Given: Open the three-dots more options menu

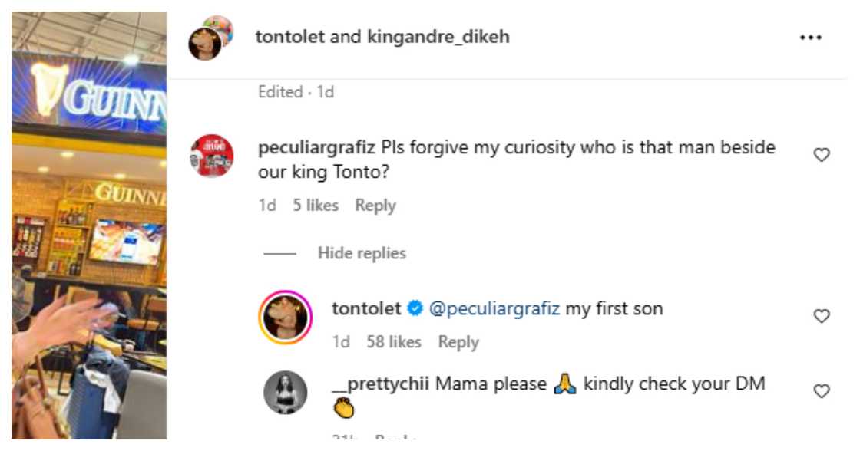Looking at the screenshot, I should [x=811, y=38].
